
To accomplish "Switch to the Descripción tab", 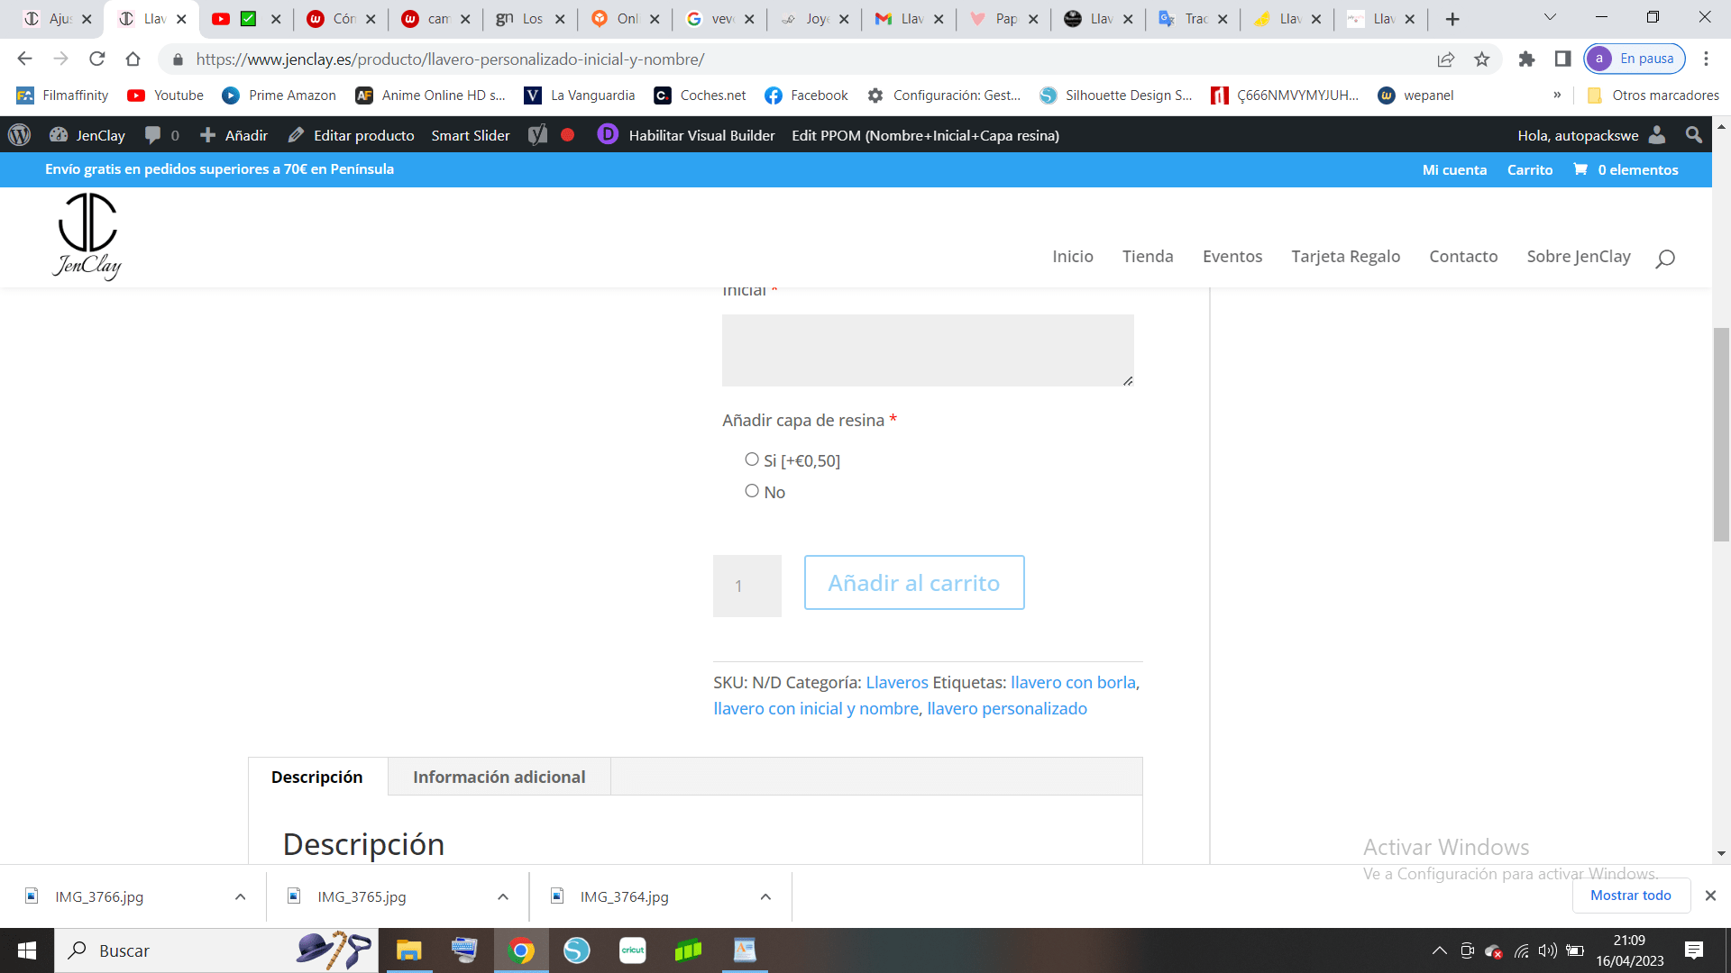I will [317, 777].
